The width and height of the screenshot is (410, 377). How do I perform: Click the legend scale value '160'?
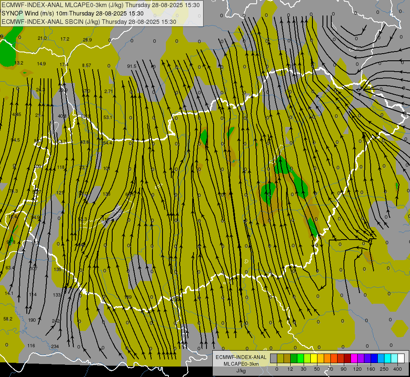pyautogui.click(x=371, y=369)
